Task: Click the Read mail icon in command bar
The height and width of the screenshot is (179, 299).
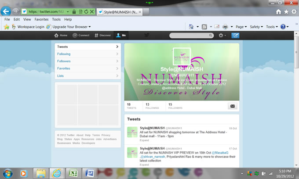Action: pos(217,26)
